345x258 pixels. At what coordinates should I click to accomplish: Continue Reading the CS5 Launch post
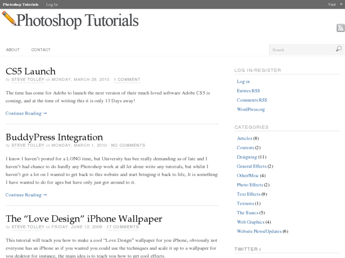[x=26, y=113]
